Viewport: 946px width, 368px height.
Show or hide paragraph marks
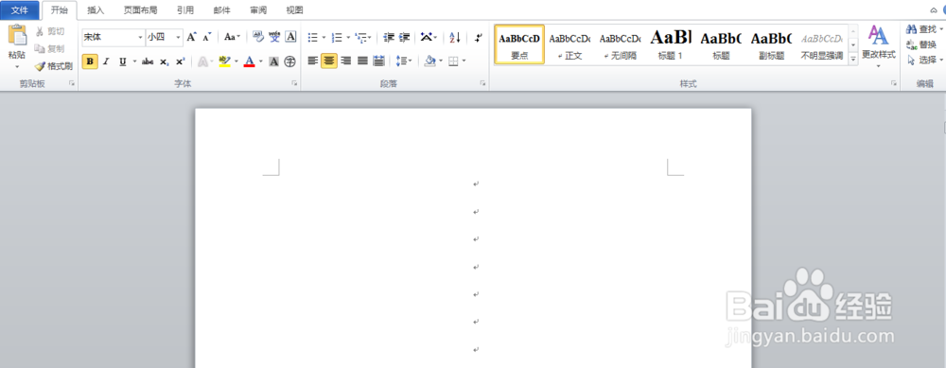point(479,38)
